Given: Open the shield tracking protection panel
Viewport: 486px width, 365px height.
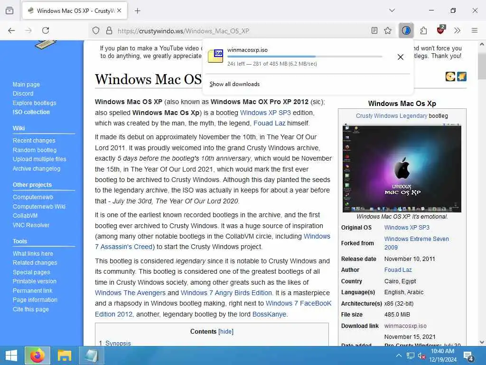Looking at the screenshot, I should click(96, 30).
